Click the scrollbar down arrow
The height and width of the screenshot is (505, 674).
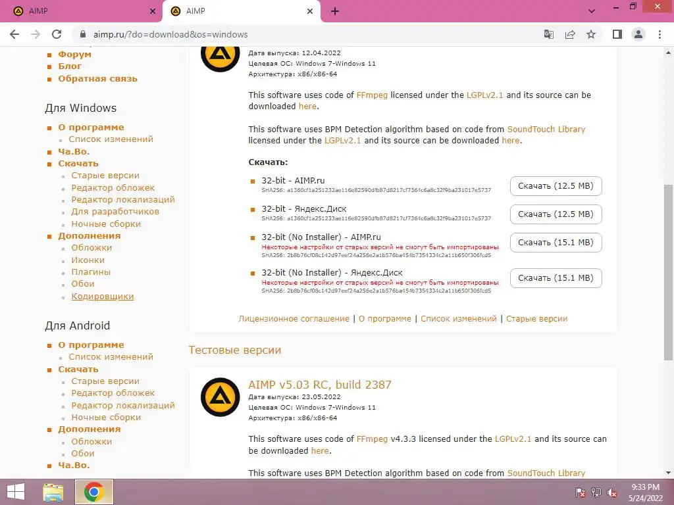tap(668, 473)
